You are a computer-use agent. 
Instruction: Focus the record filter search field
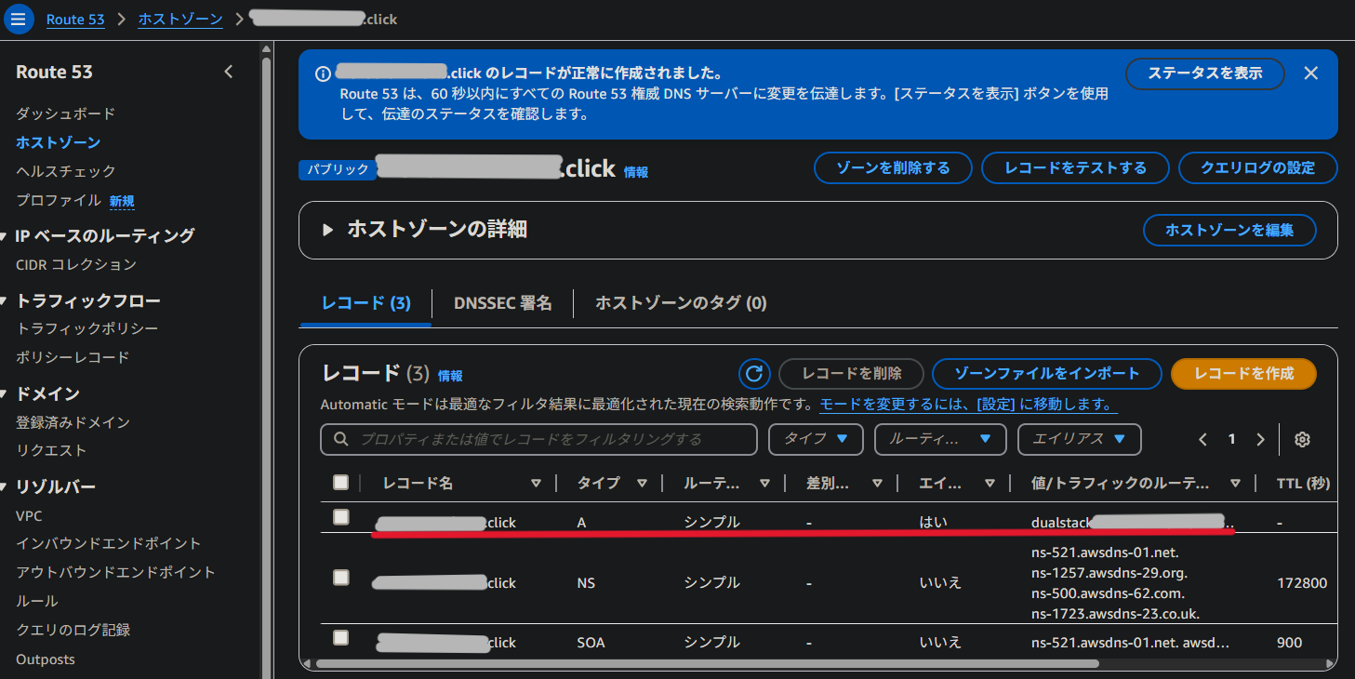tap(538, 439)
